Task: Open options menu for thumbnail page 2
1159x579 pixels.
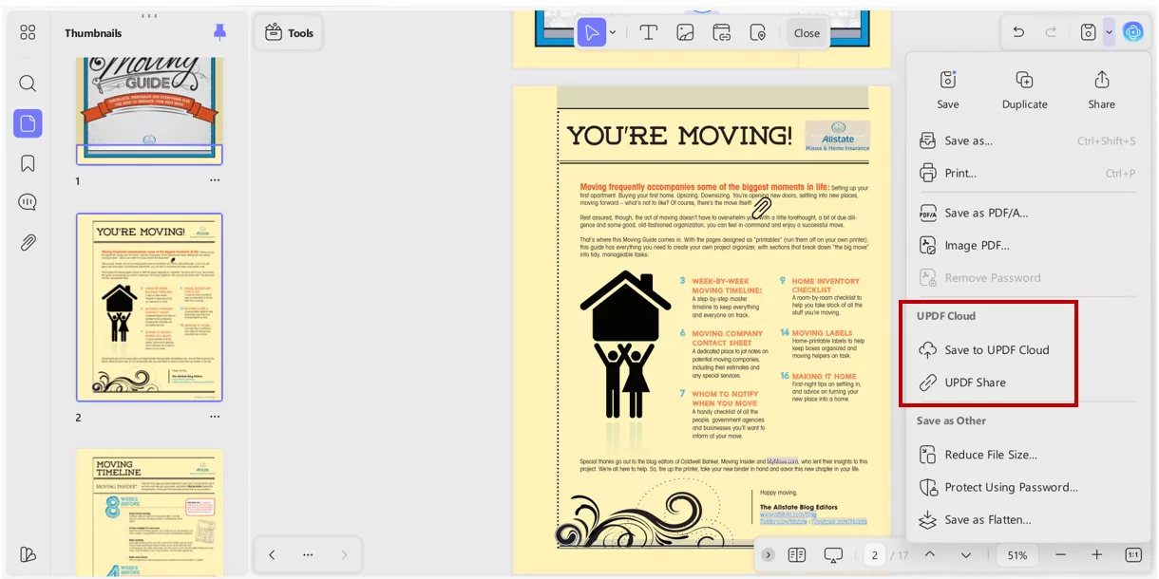Action: coord(215,418)
